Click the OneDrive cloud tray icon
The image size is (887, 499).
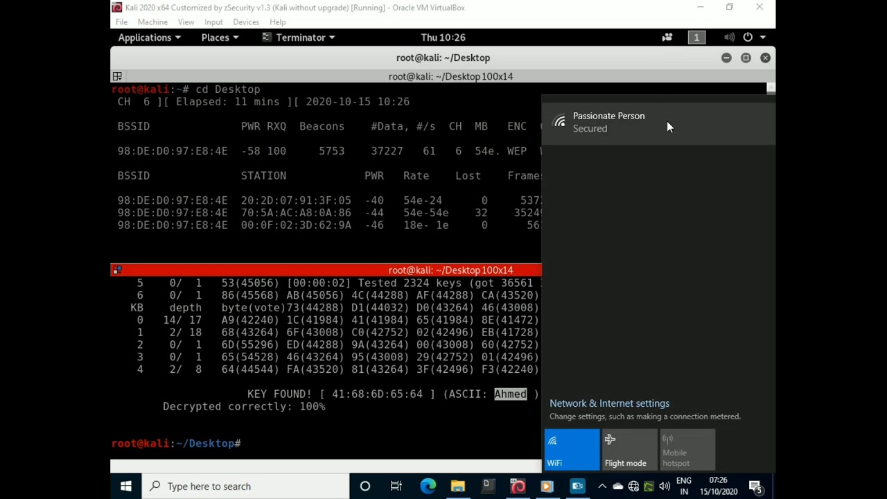(617, 487)
